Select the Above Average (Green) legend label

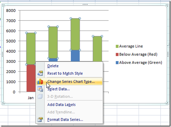(x=140, y=62)
